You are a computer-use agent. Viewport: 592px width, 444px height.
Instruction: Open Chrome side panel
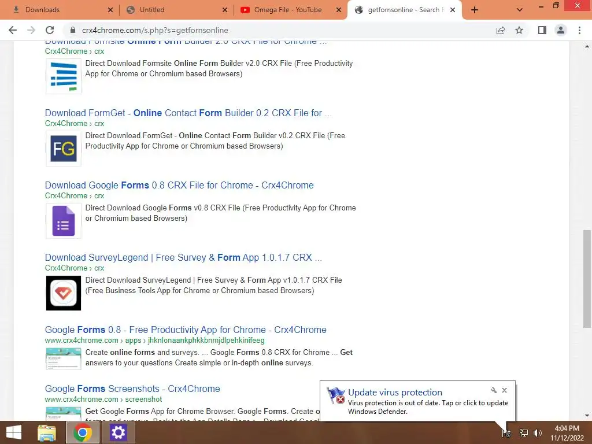[542, 30]
